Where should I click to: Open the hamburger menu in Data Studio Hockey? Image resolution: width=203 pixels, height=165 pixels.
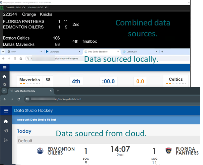point(6,110)
